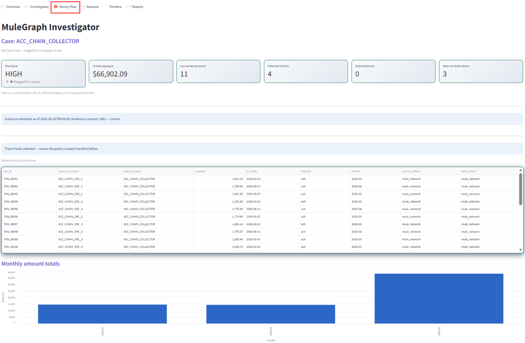The height and width of the screenshot is (343, 525).
Task: Click the Shared devices 0 card
Action: coord(394,72)
